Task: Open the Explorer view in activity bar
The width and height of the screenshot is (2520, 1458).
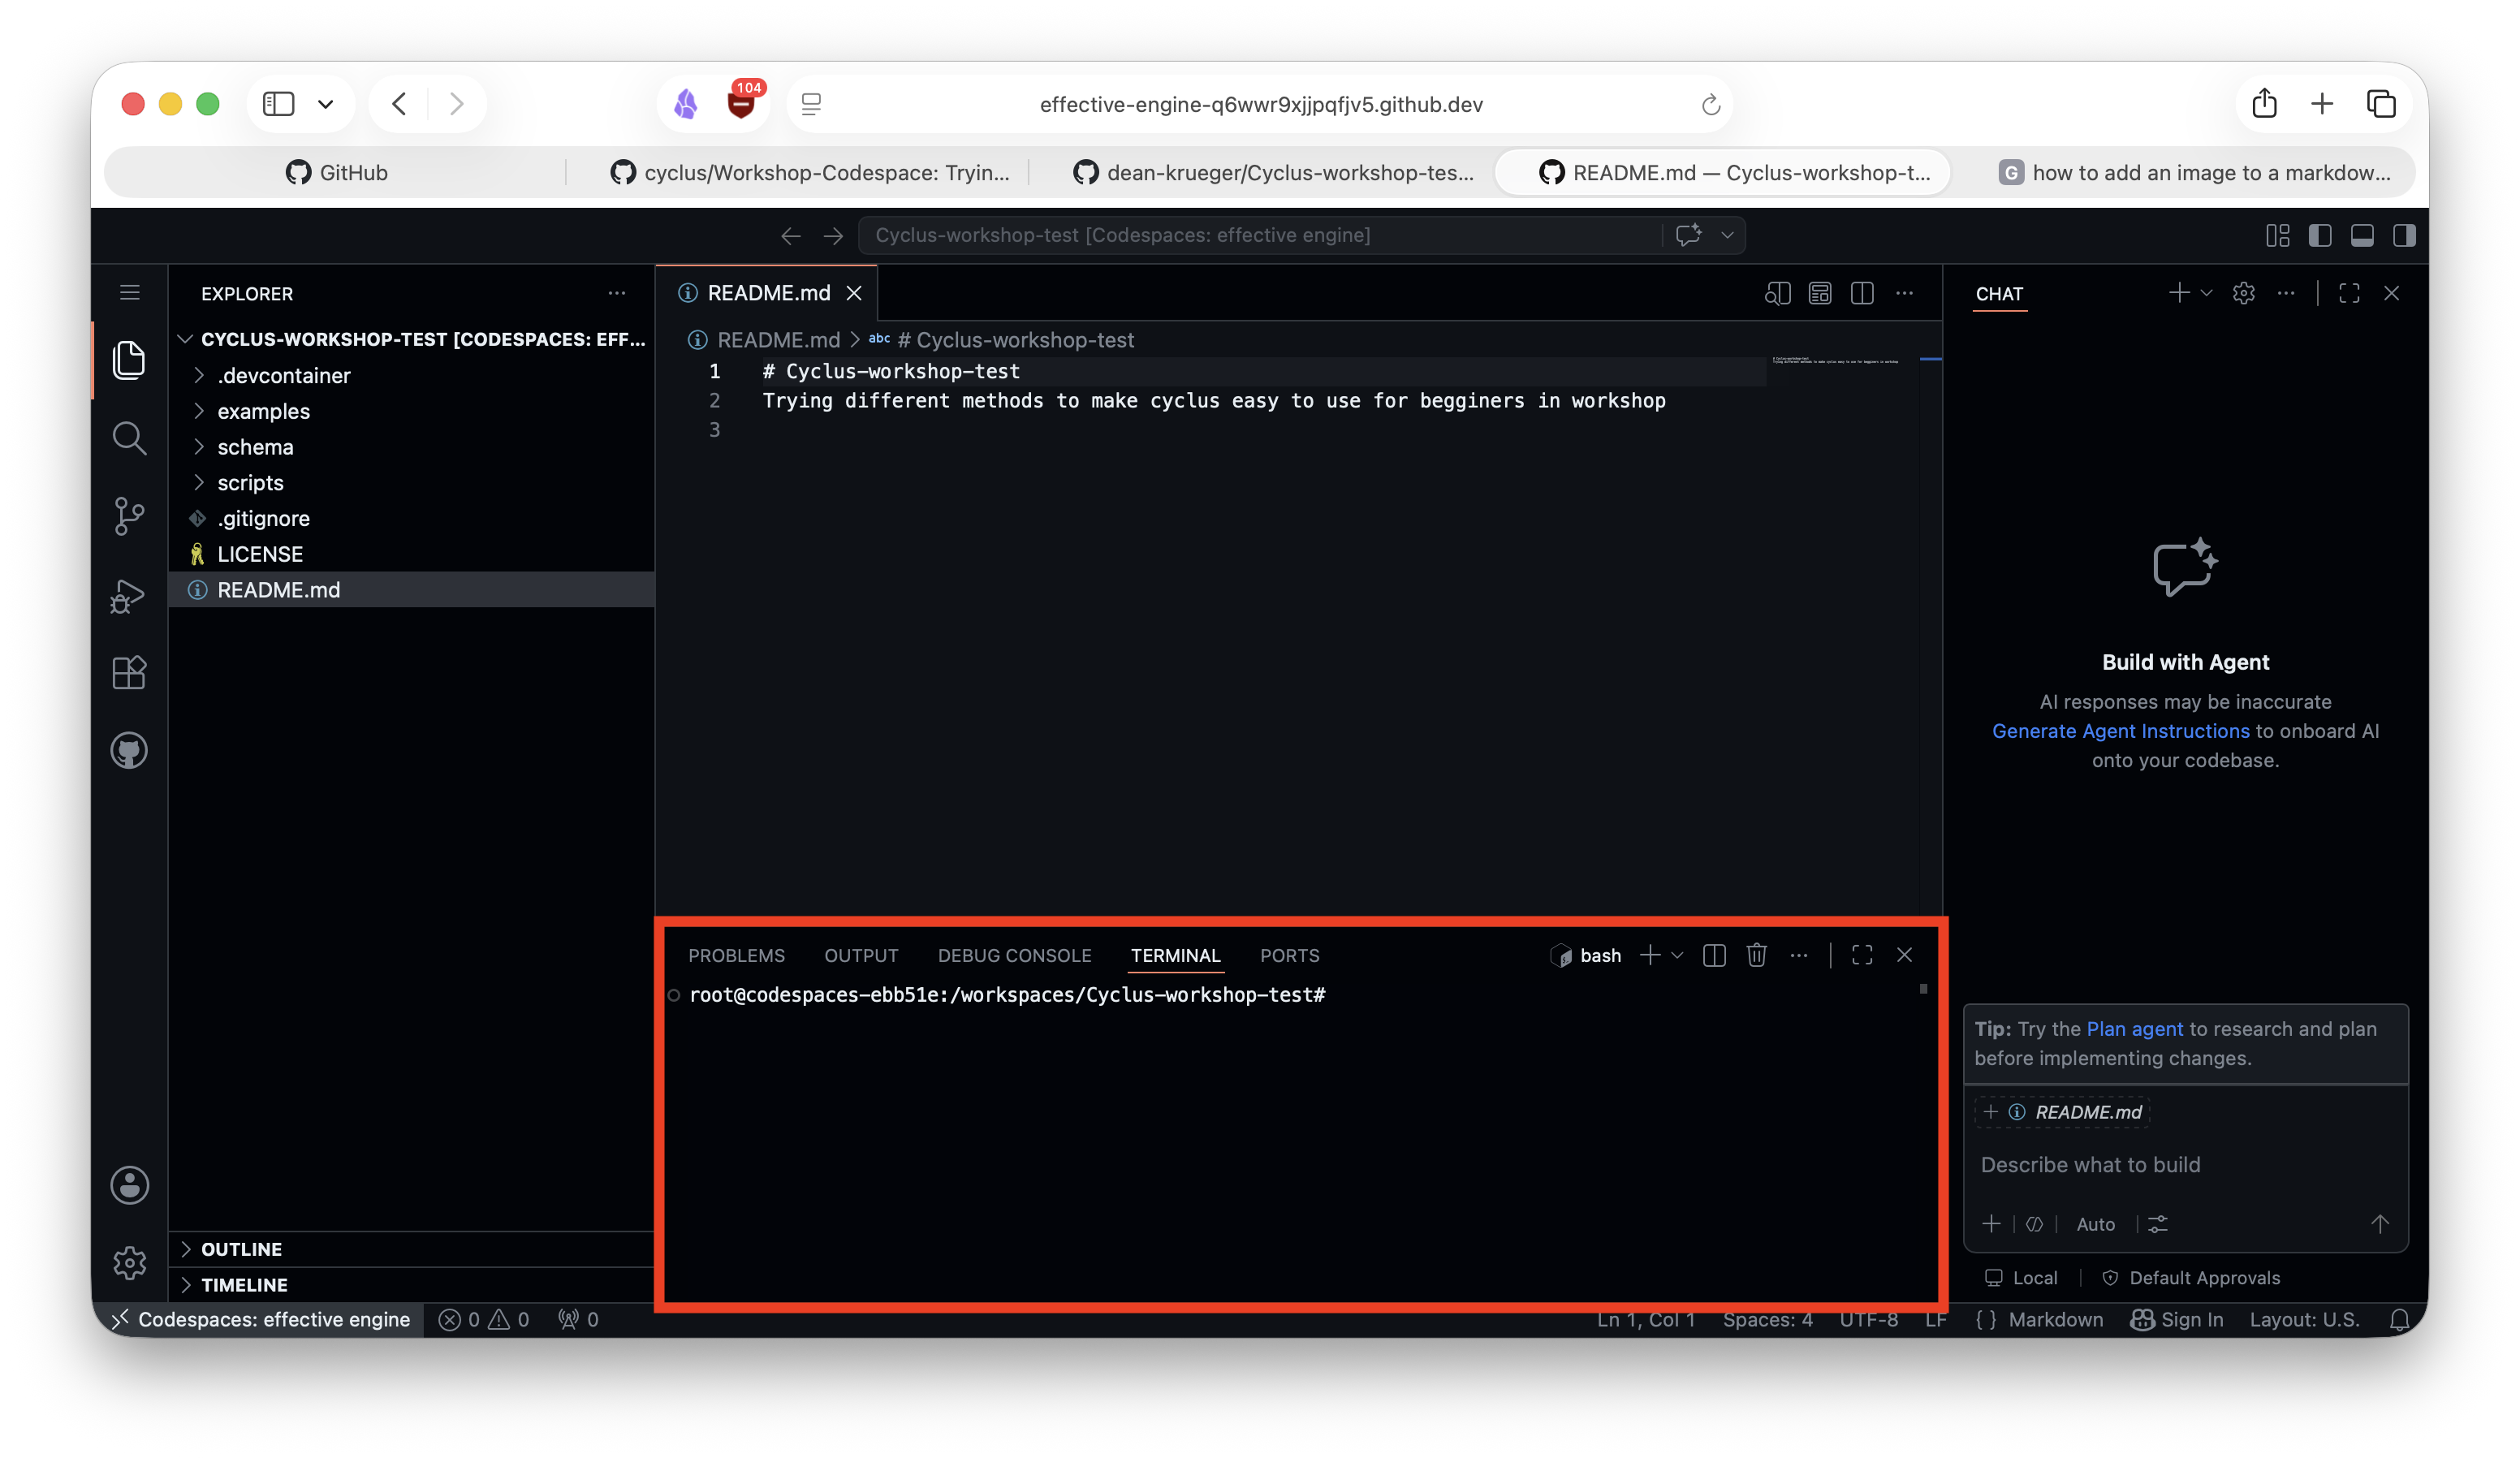Action: tap(129, 360)
